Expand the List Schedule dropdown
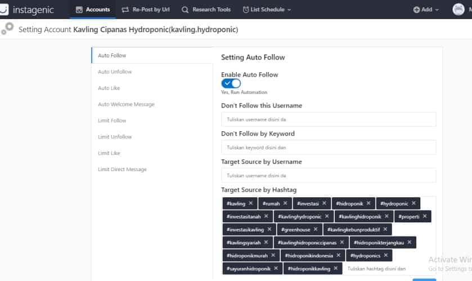This screenshot has height=281, width=472. 267,10
